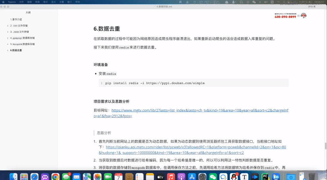The width and height of the screenshot is (327, 180).
Task: Mute sound via the speaker menu bar icon
Action: pyautogui.click(x=265, y=2)
